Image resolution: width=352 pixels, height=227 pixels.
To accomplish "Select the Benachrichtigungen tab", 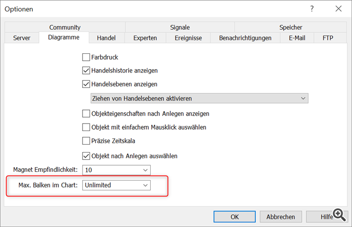I will pos(245,38).
